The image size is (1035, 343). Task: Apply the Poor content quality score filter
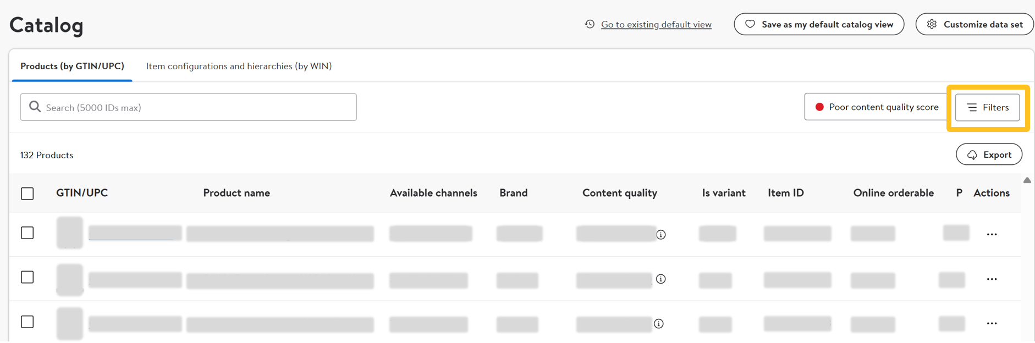877,107
